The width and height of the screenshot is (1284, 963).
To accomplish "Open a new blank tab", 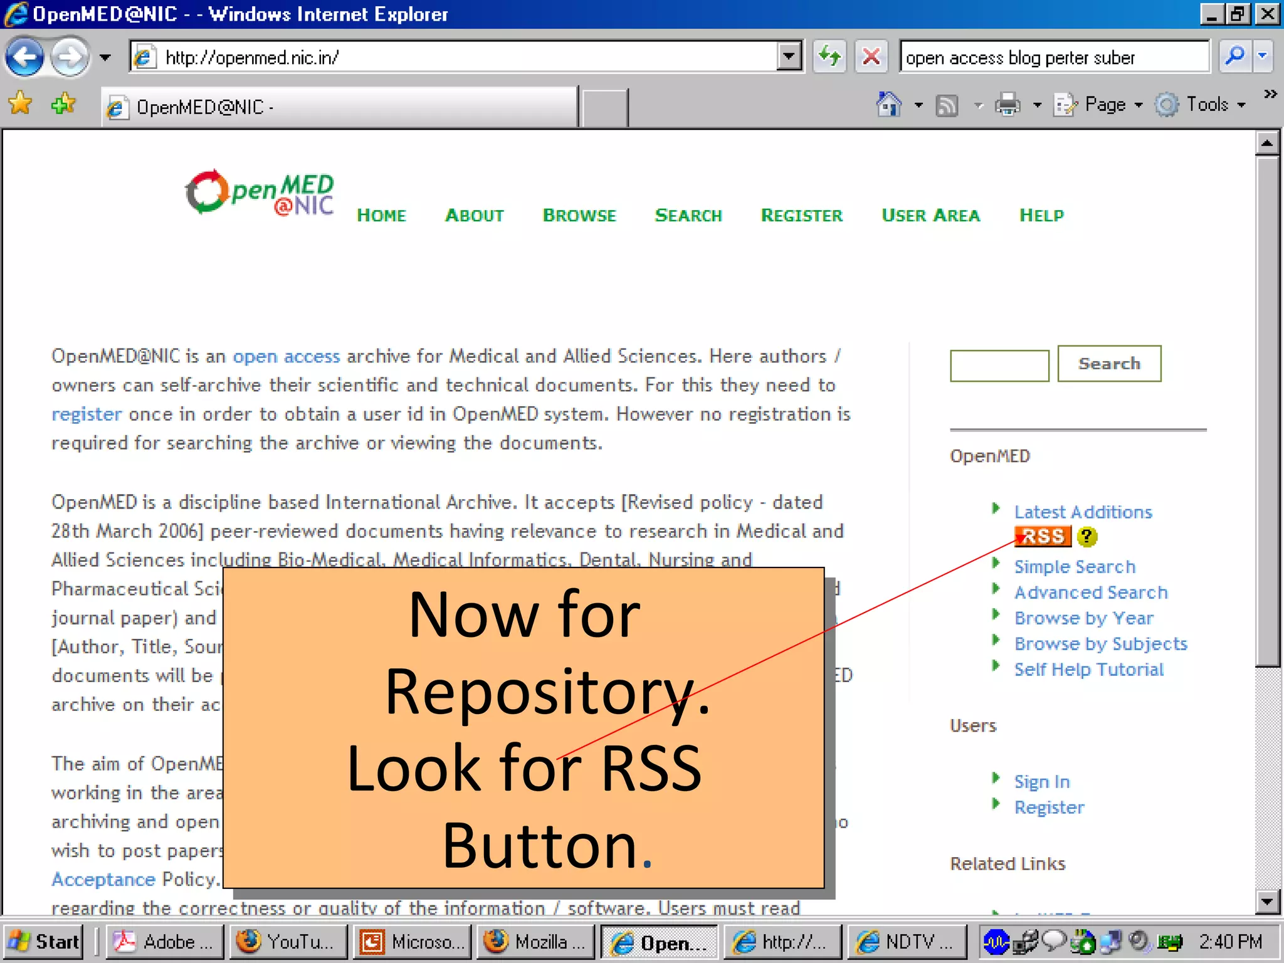I will [604, 108].
